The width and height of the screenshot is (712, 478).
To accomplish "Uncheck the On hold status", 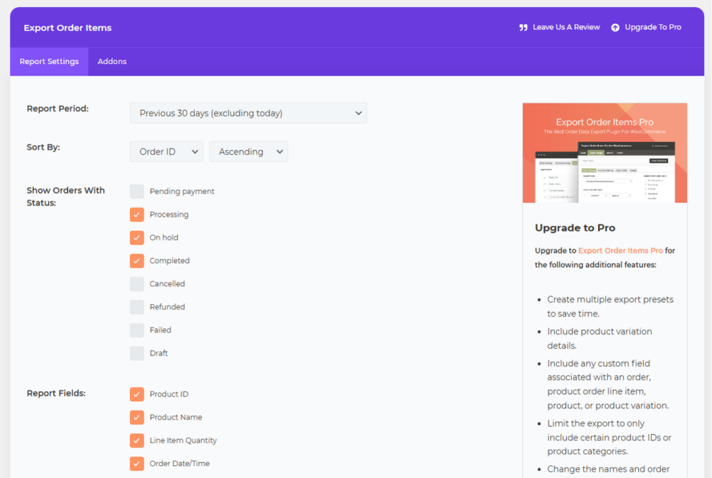I will (136, 237).
